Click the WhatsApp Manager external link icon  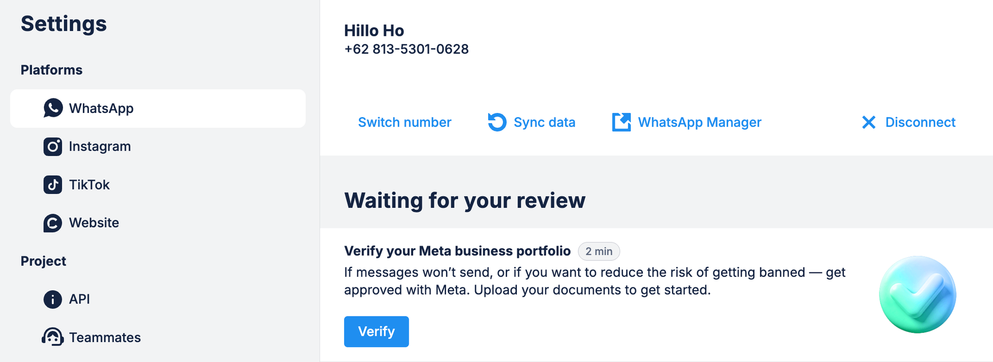coord(621,122)
